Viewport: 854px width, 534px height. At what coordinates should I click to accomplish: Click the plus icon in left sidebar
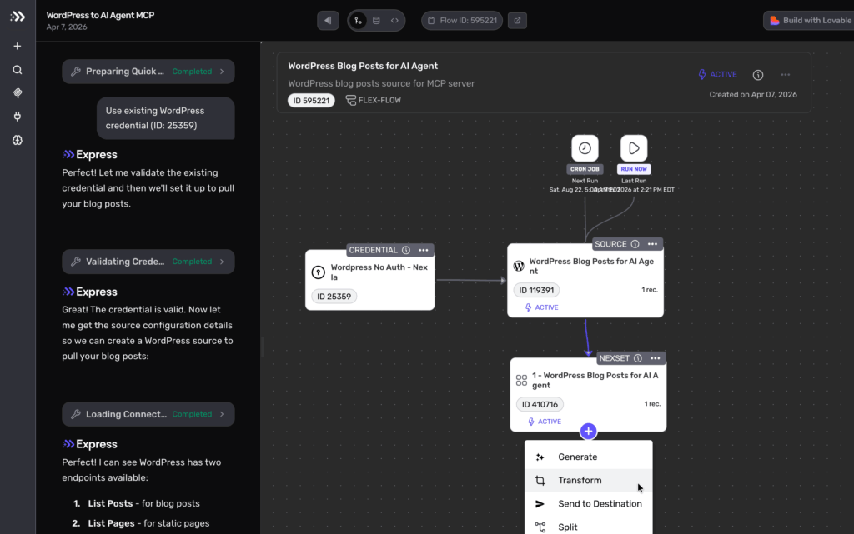(18, 46)
